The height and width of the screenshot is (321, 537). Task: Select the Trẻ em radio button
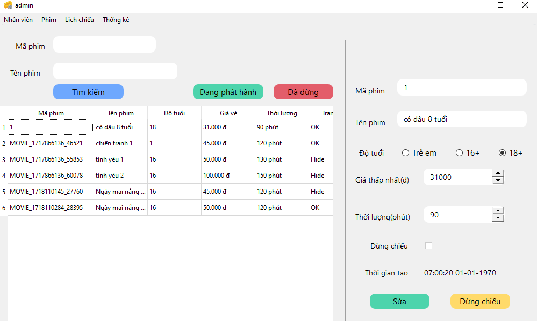point(419,153)
